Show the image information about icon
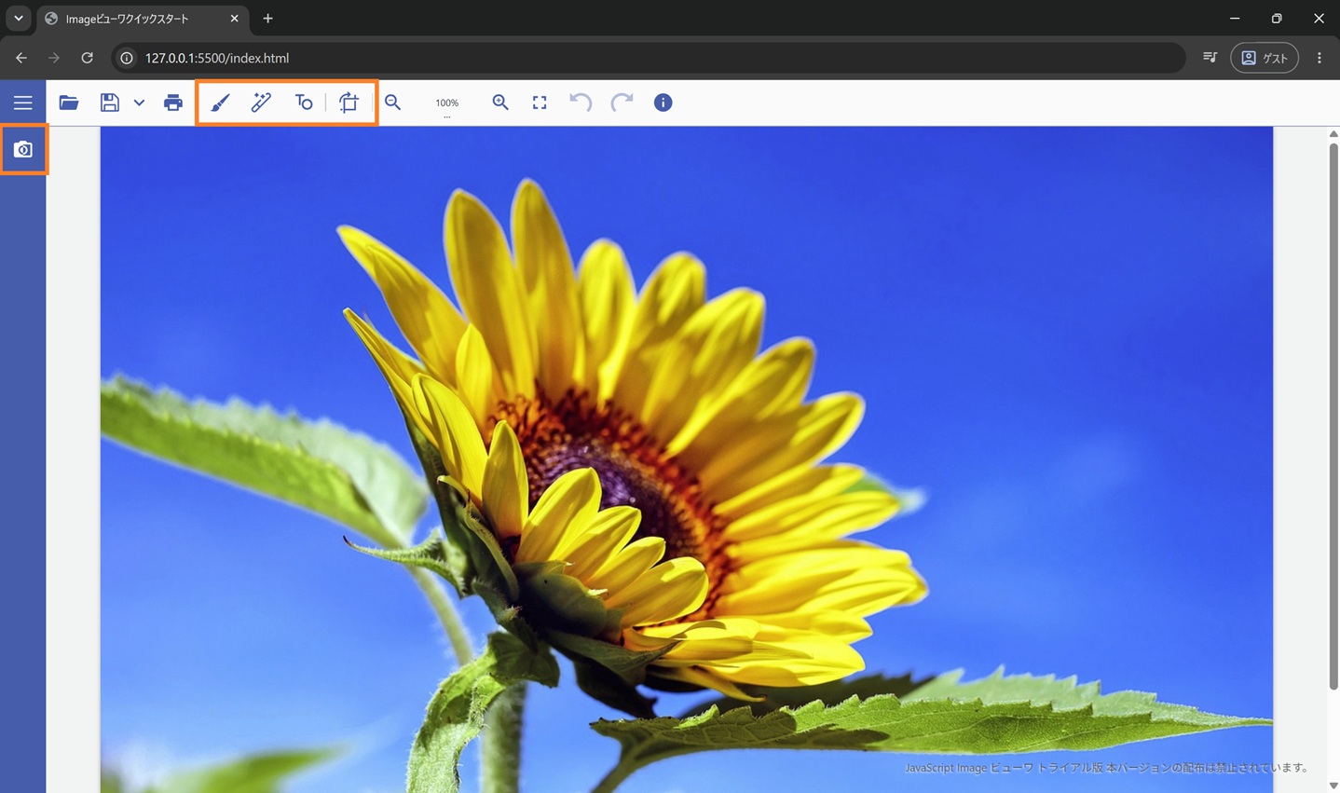This screenshot has height=793, width=1340. (x=663, y=103)
